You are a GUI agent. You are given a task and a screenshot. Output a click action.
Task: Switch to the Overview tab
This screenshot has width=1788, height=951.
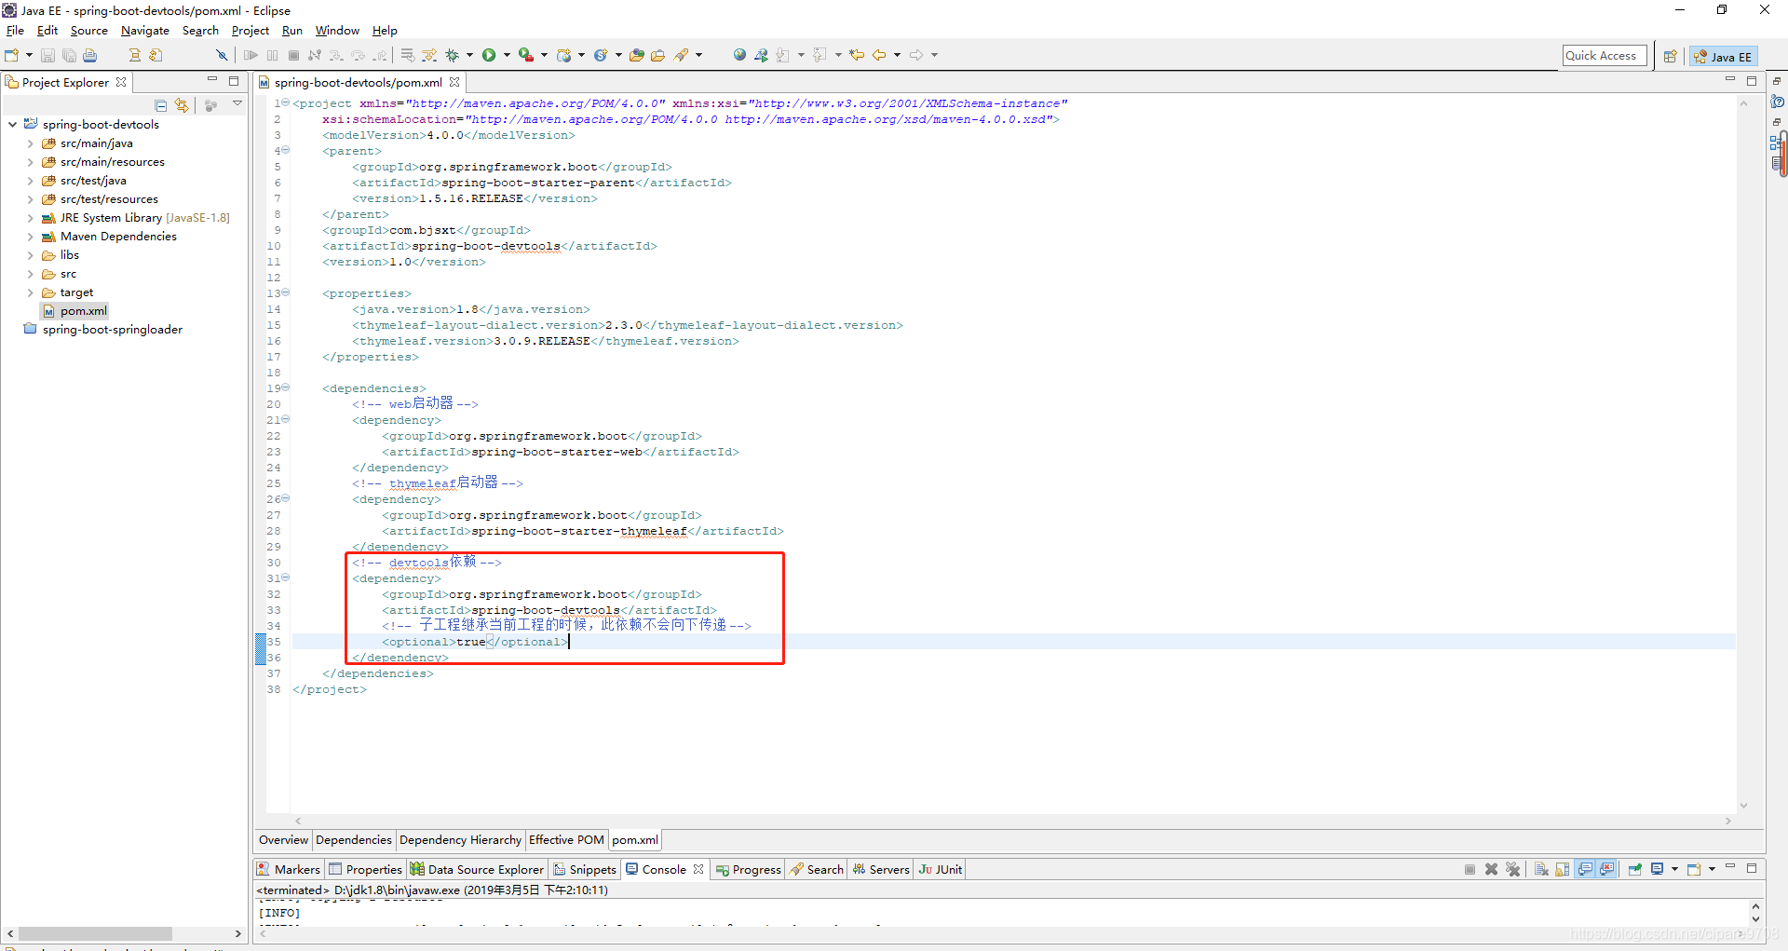(x=283, y=840)
